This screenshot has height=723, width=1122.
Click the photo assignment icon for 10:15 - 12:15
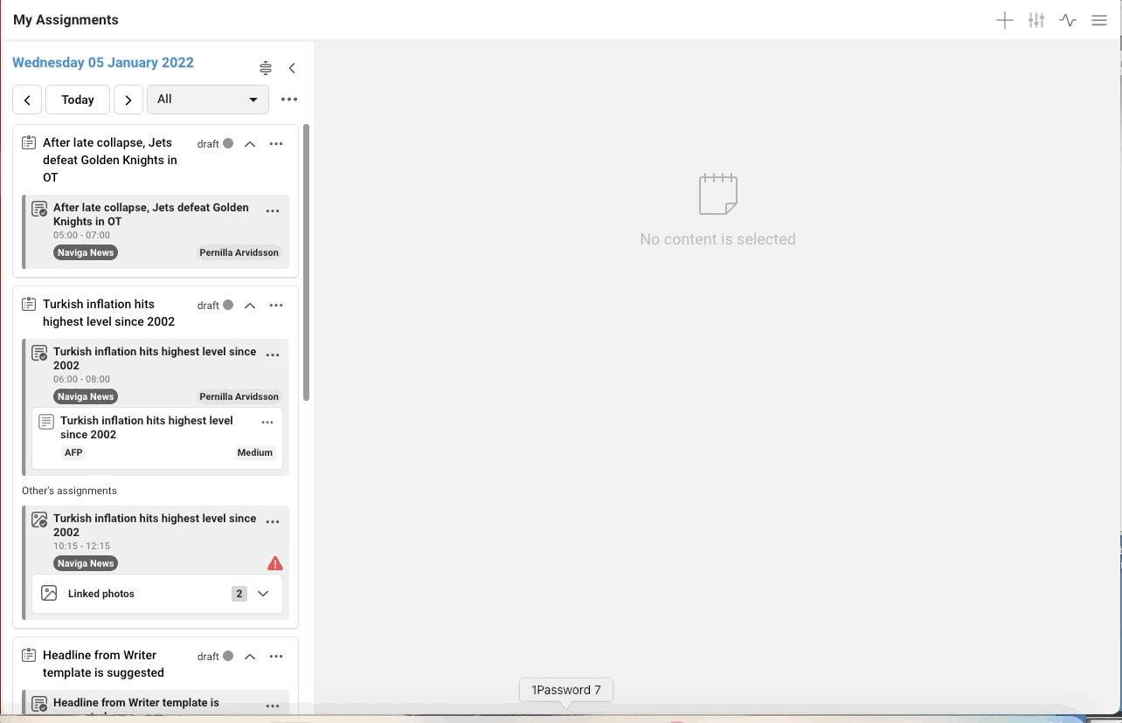(x=39, y=520)
